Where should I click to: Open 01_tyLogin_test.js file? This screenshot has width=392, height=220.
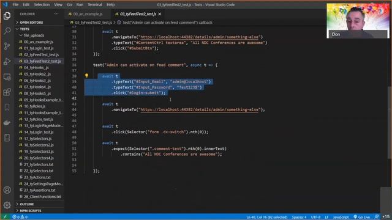[x=39, y=48]
